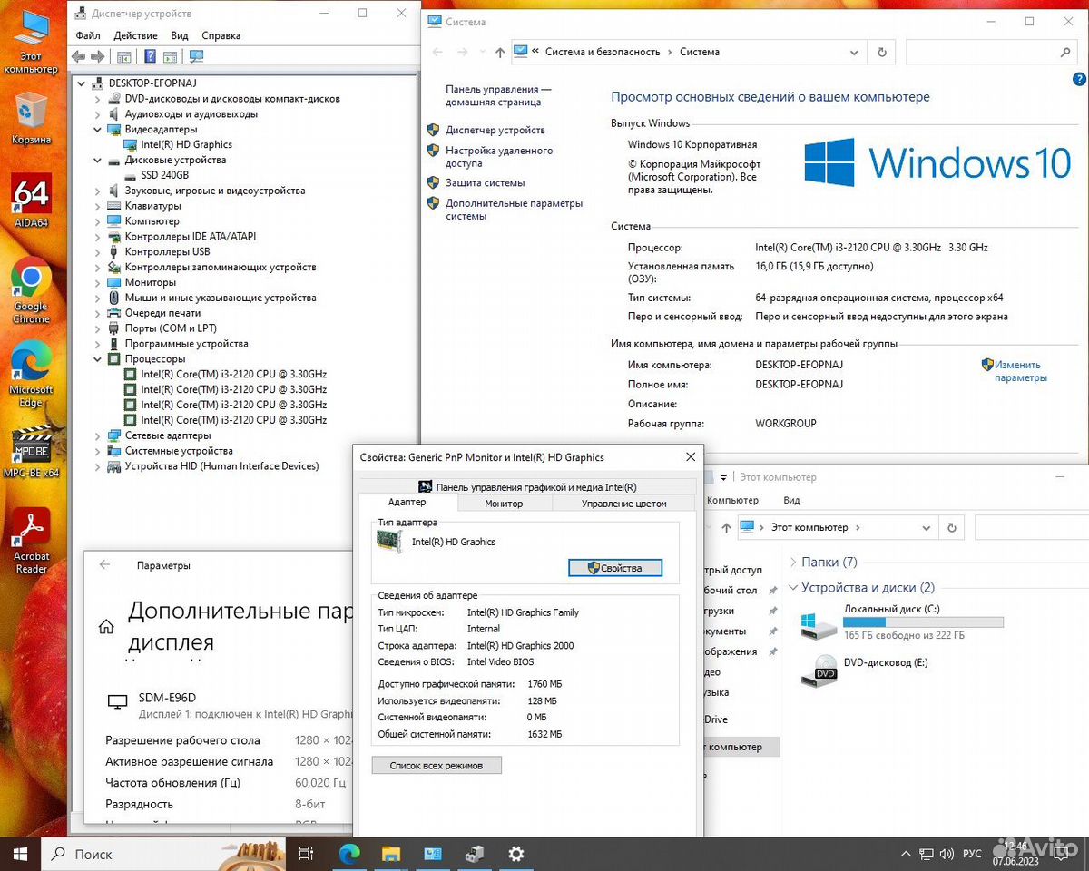The image size is (1089, 871).
Task: Select DVD-дисковод (E:) in This PC window
Action: (867, 671)
